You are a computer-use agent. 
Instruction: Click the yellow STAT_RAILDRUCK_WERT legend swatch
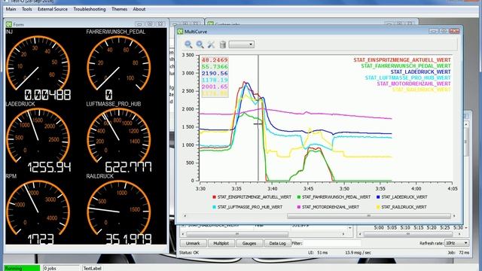378,207
